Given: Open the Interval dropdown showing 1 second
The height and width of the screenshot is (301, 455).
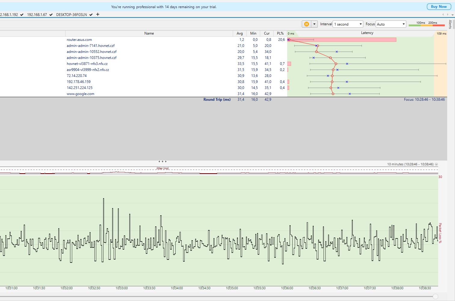Looking at the screenshot, I should click(x=348, y=24).
